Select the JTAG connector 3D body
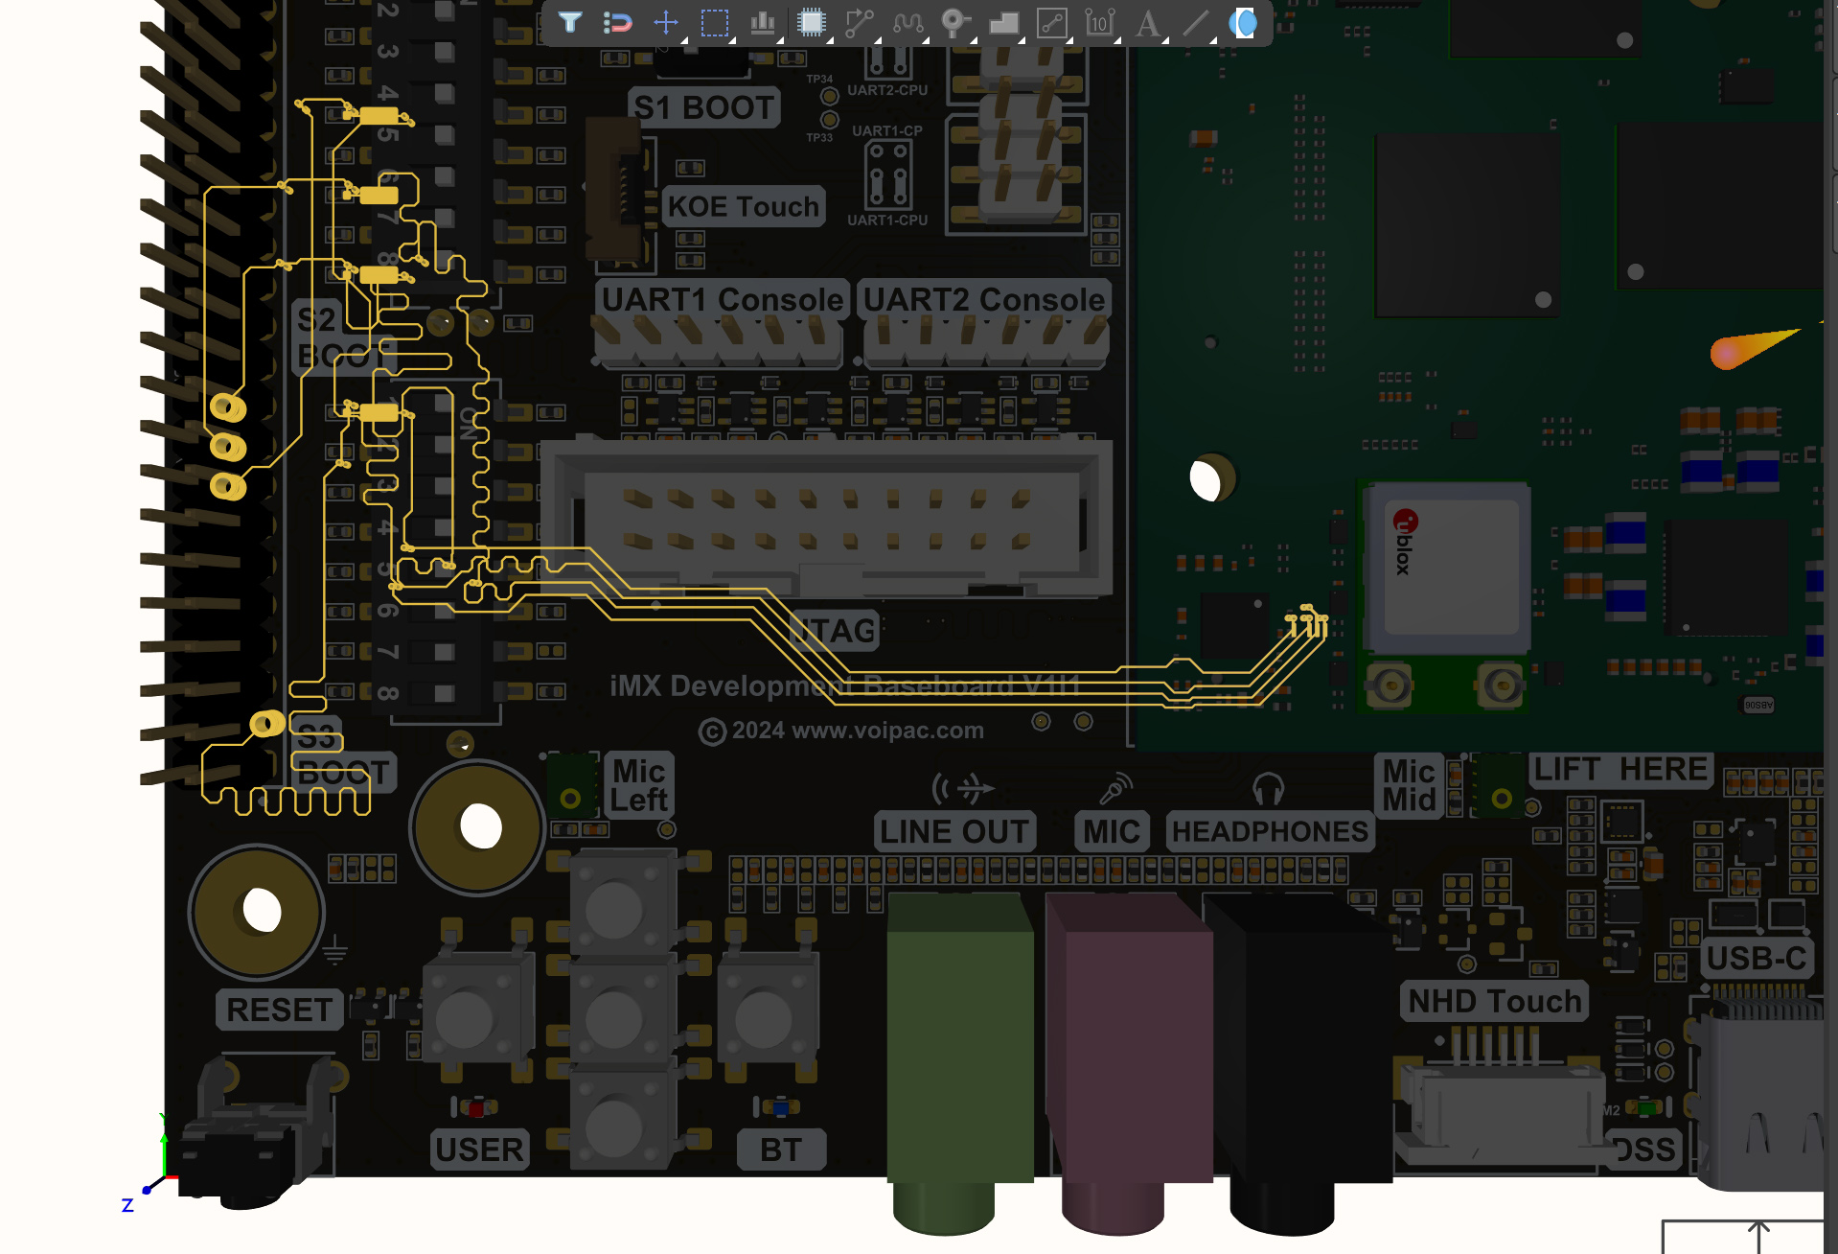 (x=829, y=518)
